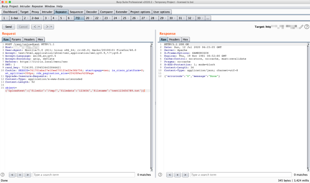Click the response pane scroll down arrow
Viewport: 310px width, 183px height.
(308, 170)
